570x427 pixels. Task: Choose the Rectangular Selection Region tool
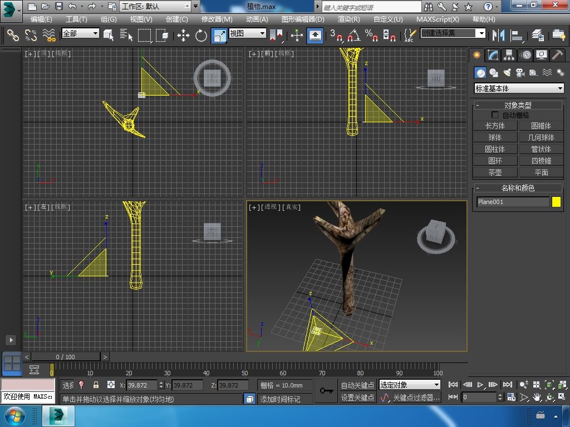[x=144, y=35]
